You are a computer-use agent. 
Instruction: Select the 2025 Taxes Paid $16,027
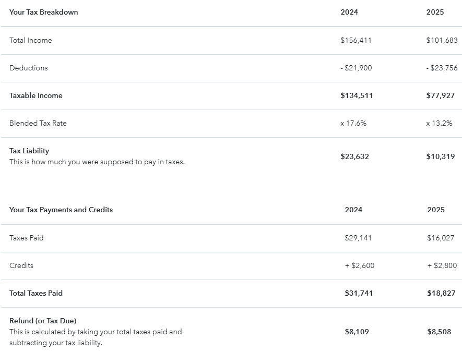click(x=441, y=238)
